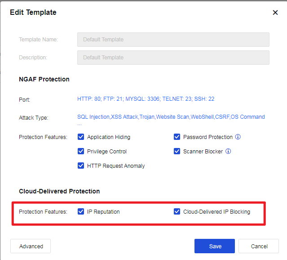Viewport: 287px width, 260px height.
Task: Disable HTTP Request Anomaly checkbox
Action: 81,166
